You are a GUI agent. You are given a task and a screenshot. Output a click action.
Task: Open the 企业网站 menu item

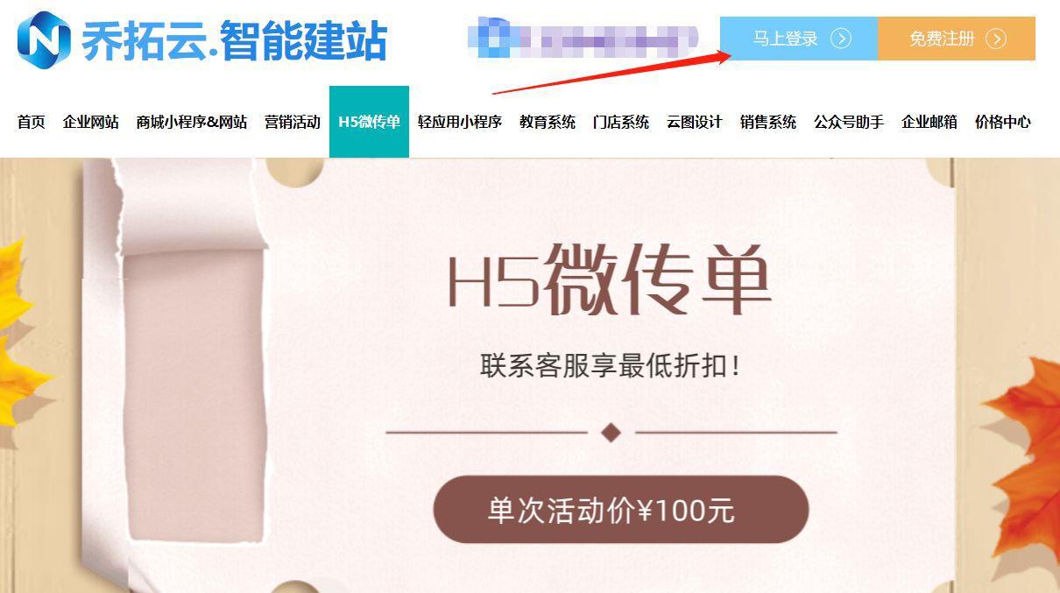pos(91,122)
